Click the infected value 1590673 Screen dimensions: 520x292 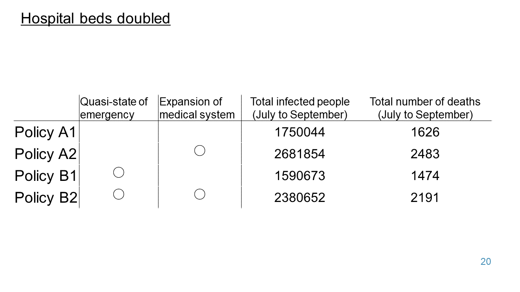pos(300,176)
